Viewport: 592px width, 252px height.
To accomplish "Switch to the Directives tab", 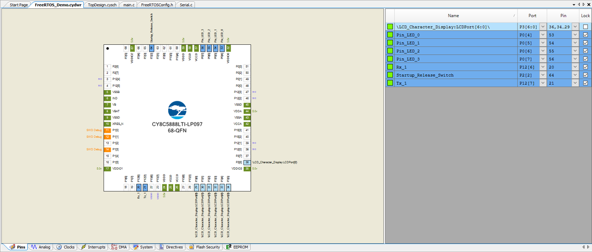I will (x=171, y=247).
